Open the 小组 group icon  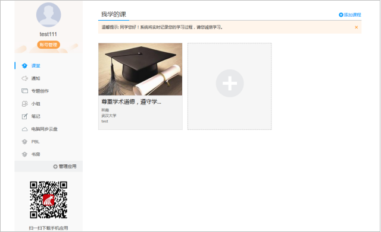click(24, 104)
